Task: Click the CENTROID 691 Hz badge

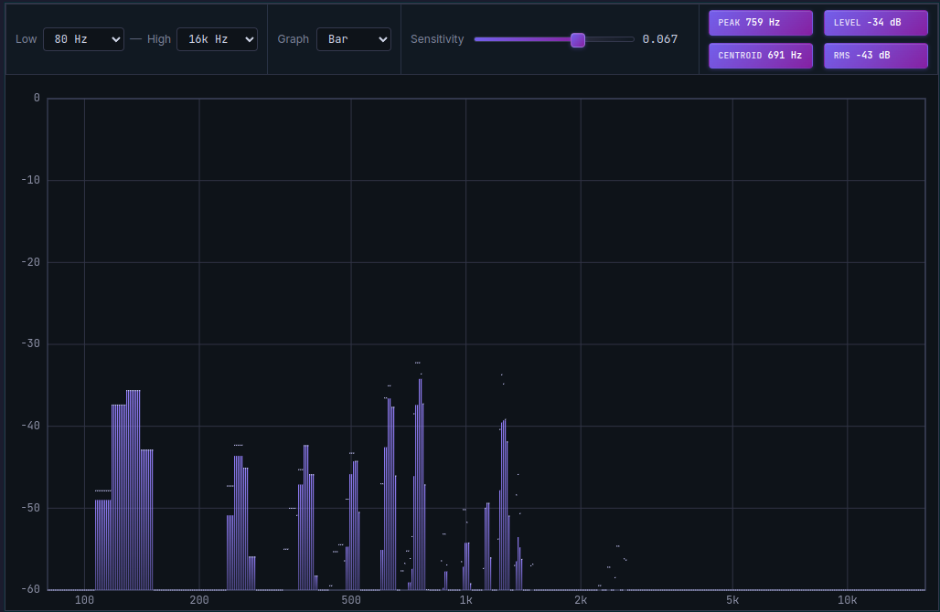Action: 760,56
